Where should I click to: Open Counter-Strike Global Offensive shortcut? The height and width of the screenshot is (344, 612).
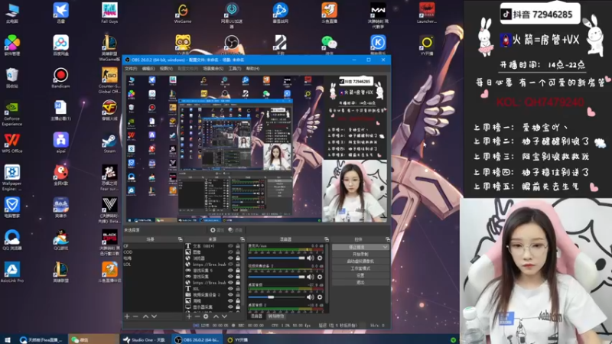tap(109, 80)
